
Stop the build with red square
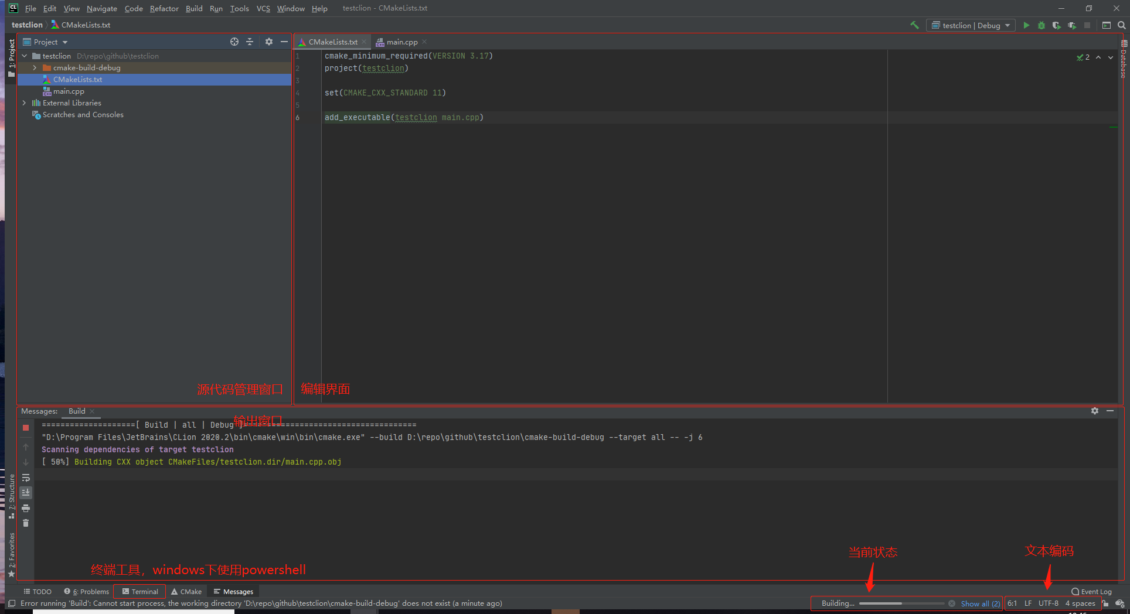[26, 428]
